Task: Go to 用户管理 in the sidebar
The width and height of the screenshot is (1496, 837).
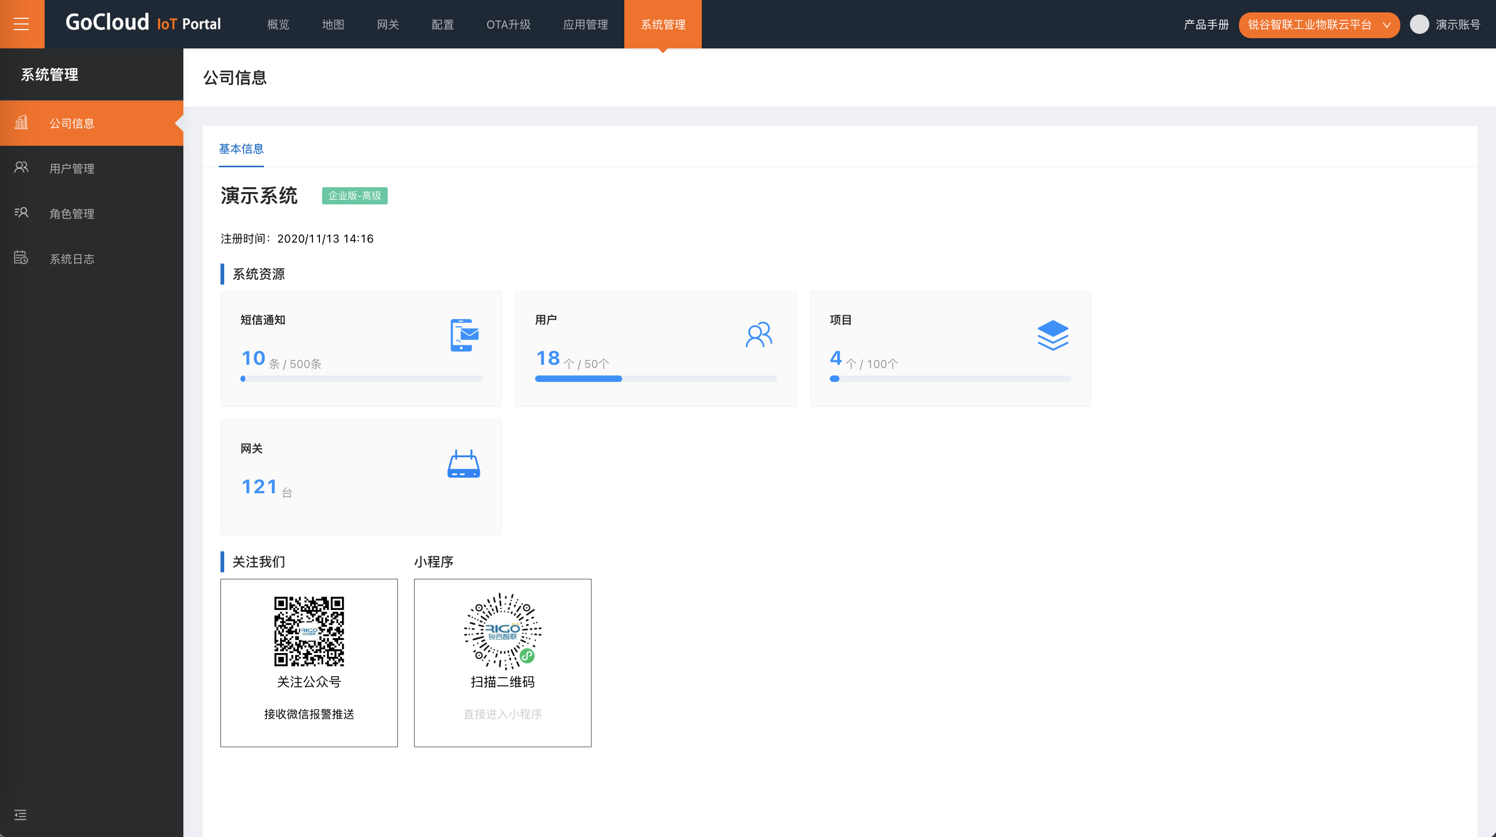Action: click(x=72, y=168)
